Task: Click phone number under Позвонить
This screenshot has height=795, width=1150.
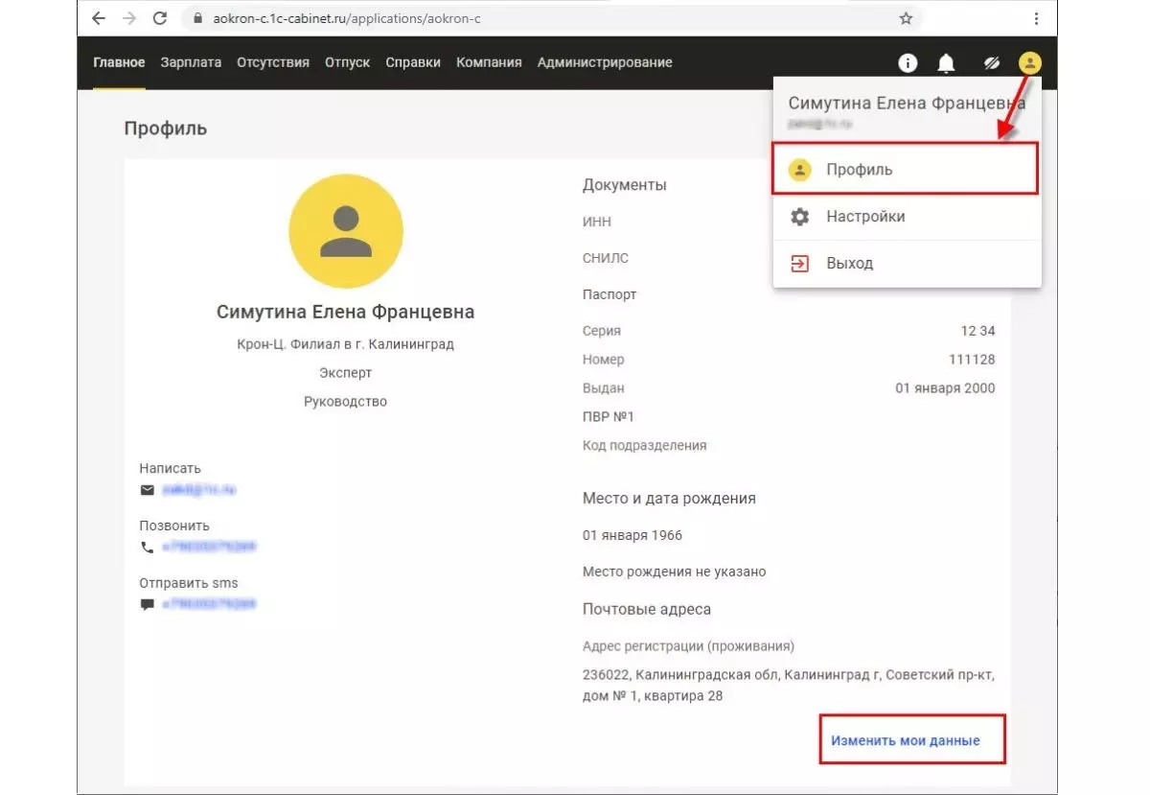Action: pos(208,547)
